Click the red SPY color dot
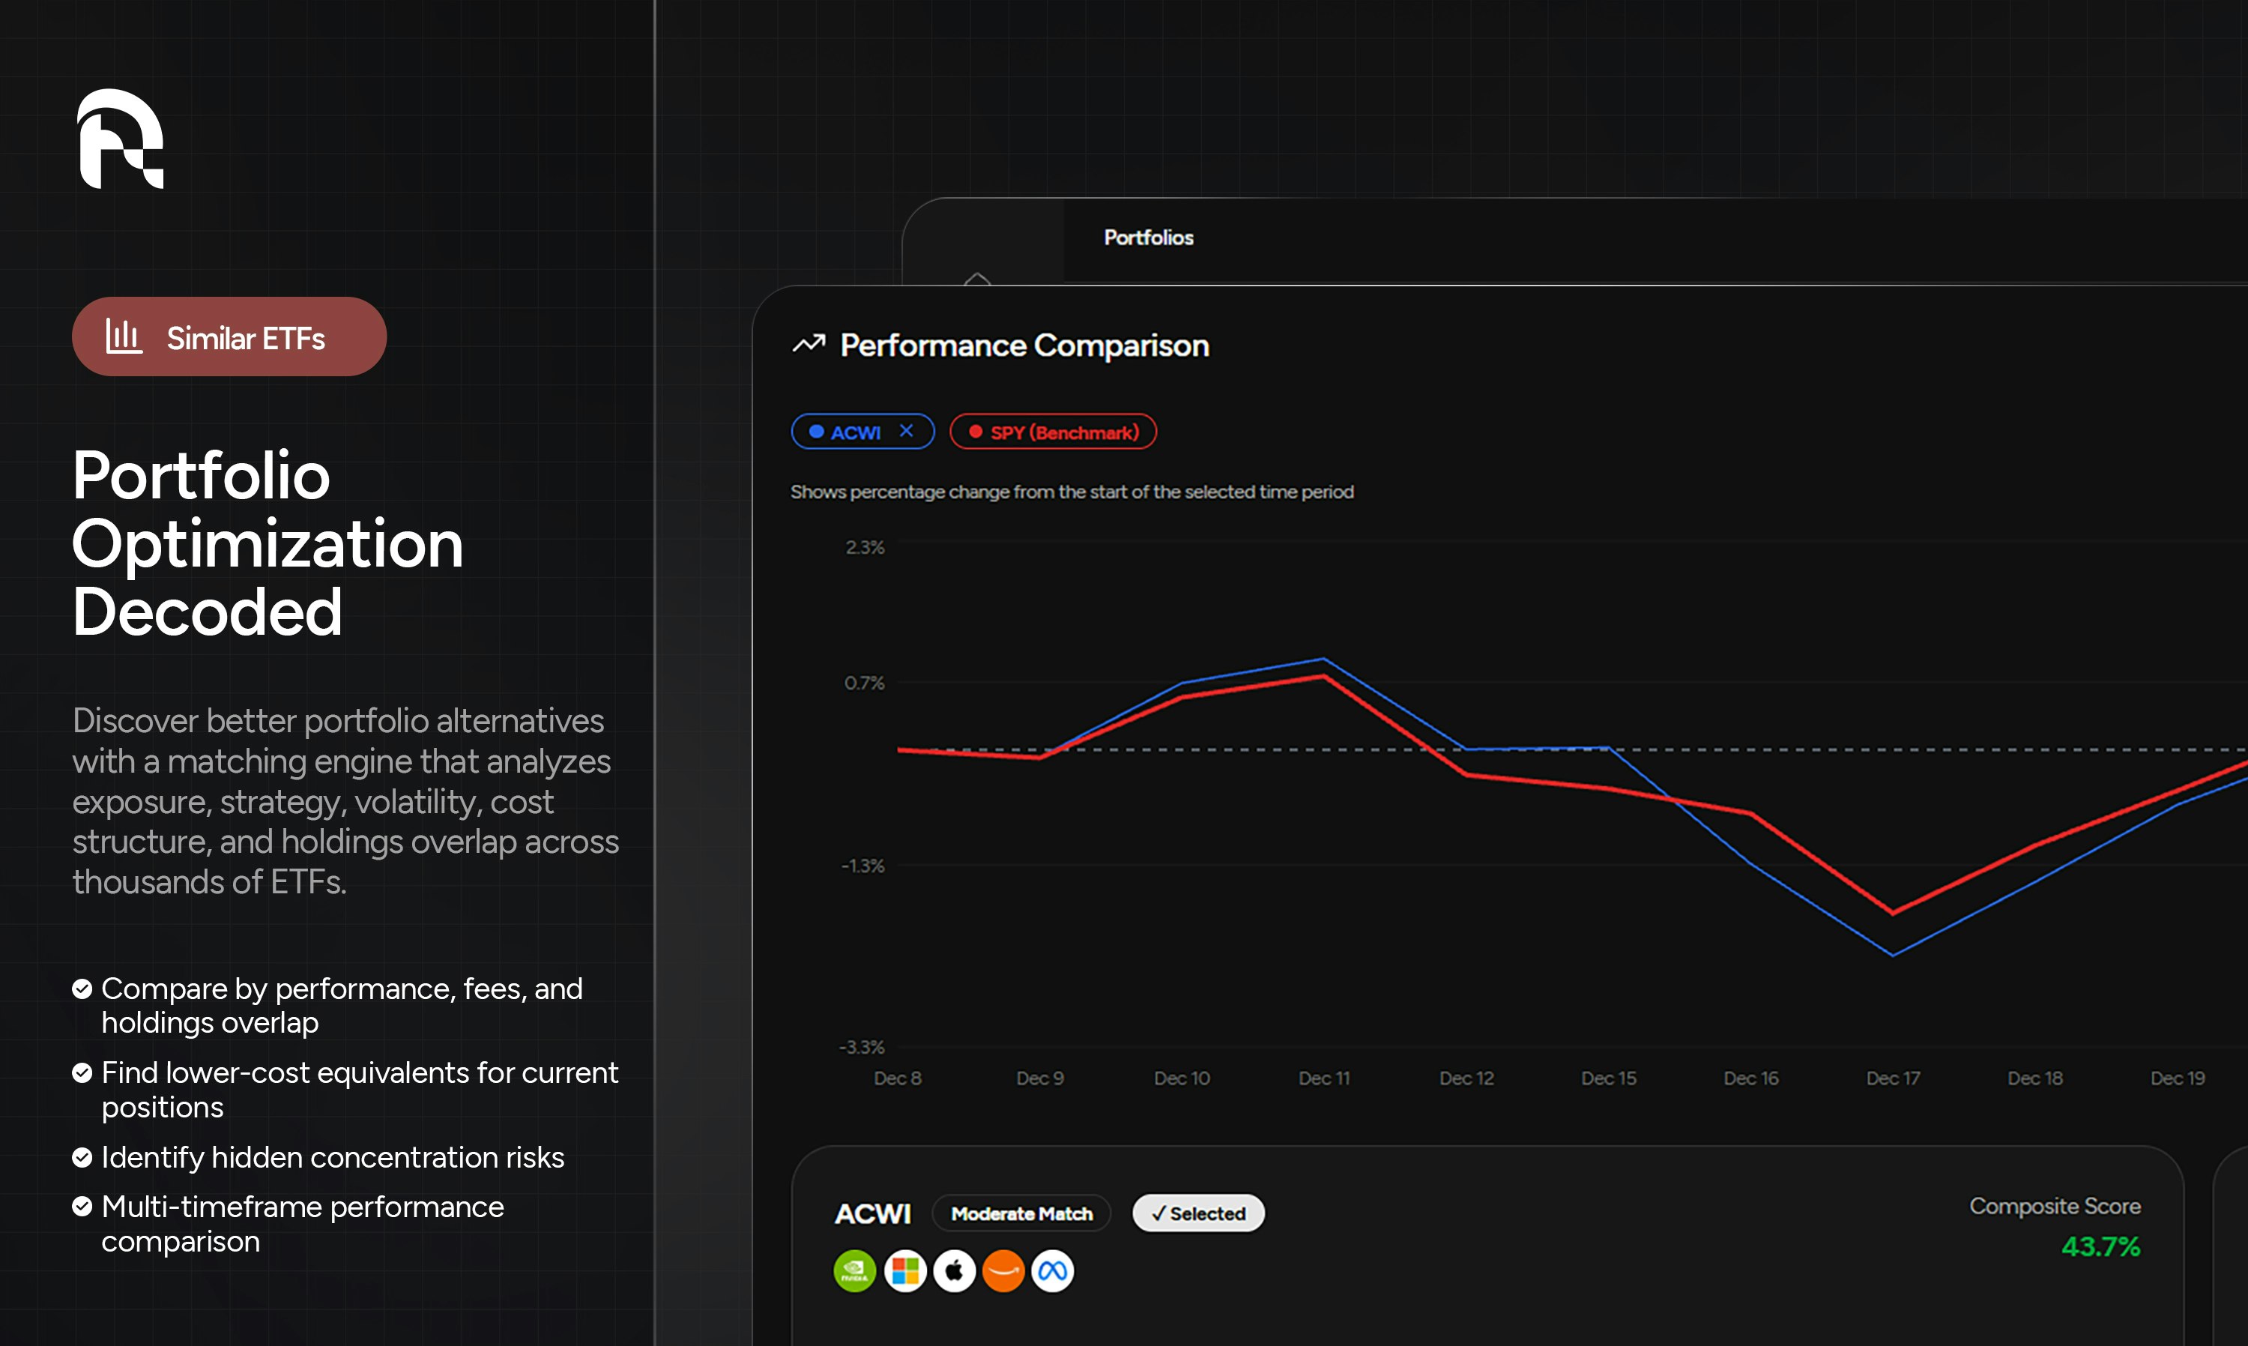2248x1346 pixels. pos(976,432)
